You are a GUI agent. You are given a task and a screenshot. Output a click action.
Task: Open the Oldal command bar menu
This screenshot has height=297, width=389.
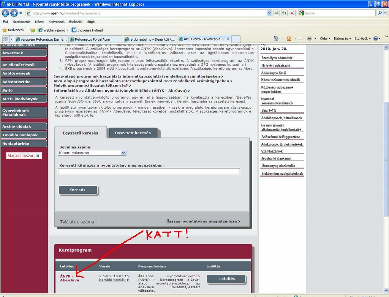tap(325, 38)
